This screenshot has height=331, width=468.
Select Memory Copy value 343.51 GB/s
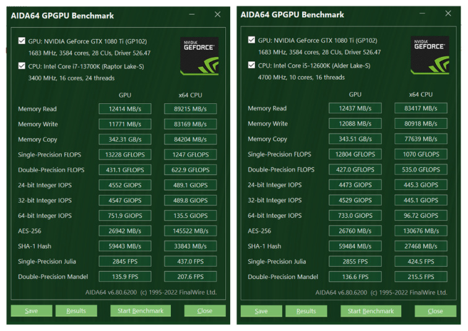tap(355, 139)
